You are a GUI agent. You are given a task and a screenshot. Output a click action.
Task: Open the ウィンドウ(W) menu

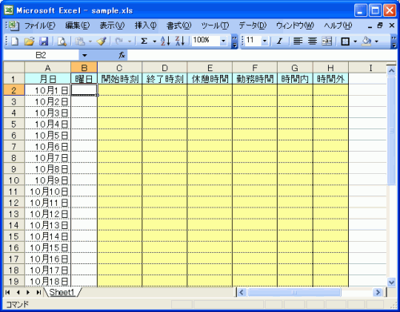pyautogui.click(x=295, y=26)
